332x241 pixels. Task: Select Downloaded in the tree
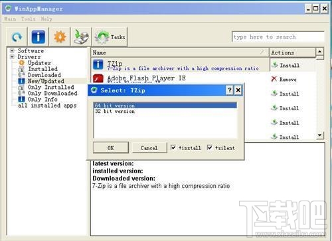pos(44,75)
